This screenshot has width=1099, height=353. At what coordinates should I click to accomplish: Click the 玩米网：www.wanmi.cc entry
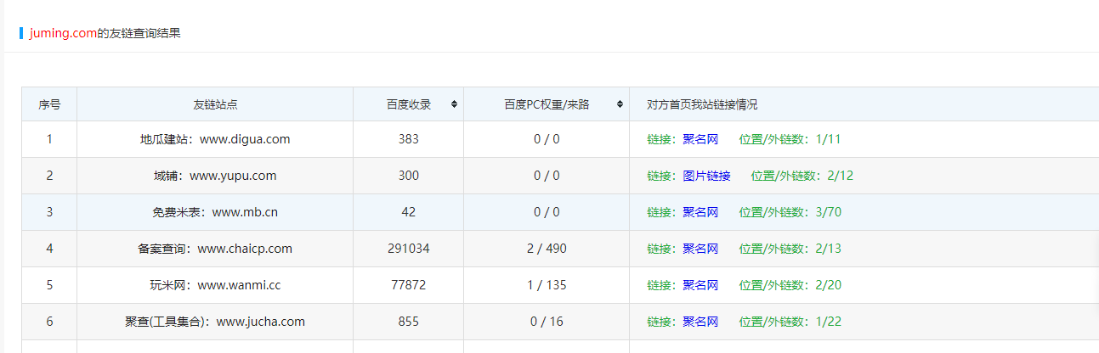click(x=215, y=285)
